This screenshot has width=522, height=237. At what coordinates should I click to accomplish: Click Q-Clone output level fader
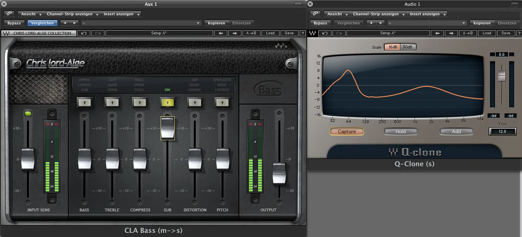pos(502,76)
